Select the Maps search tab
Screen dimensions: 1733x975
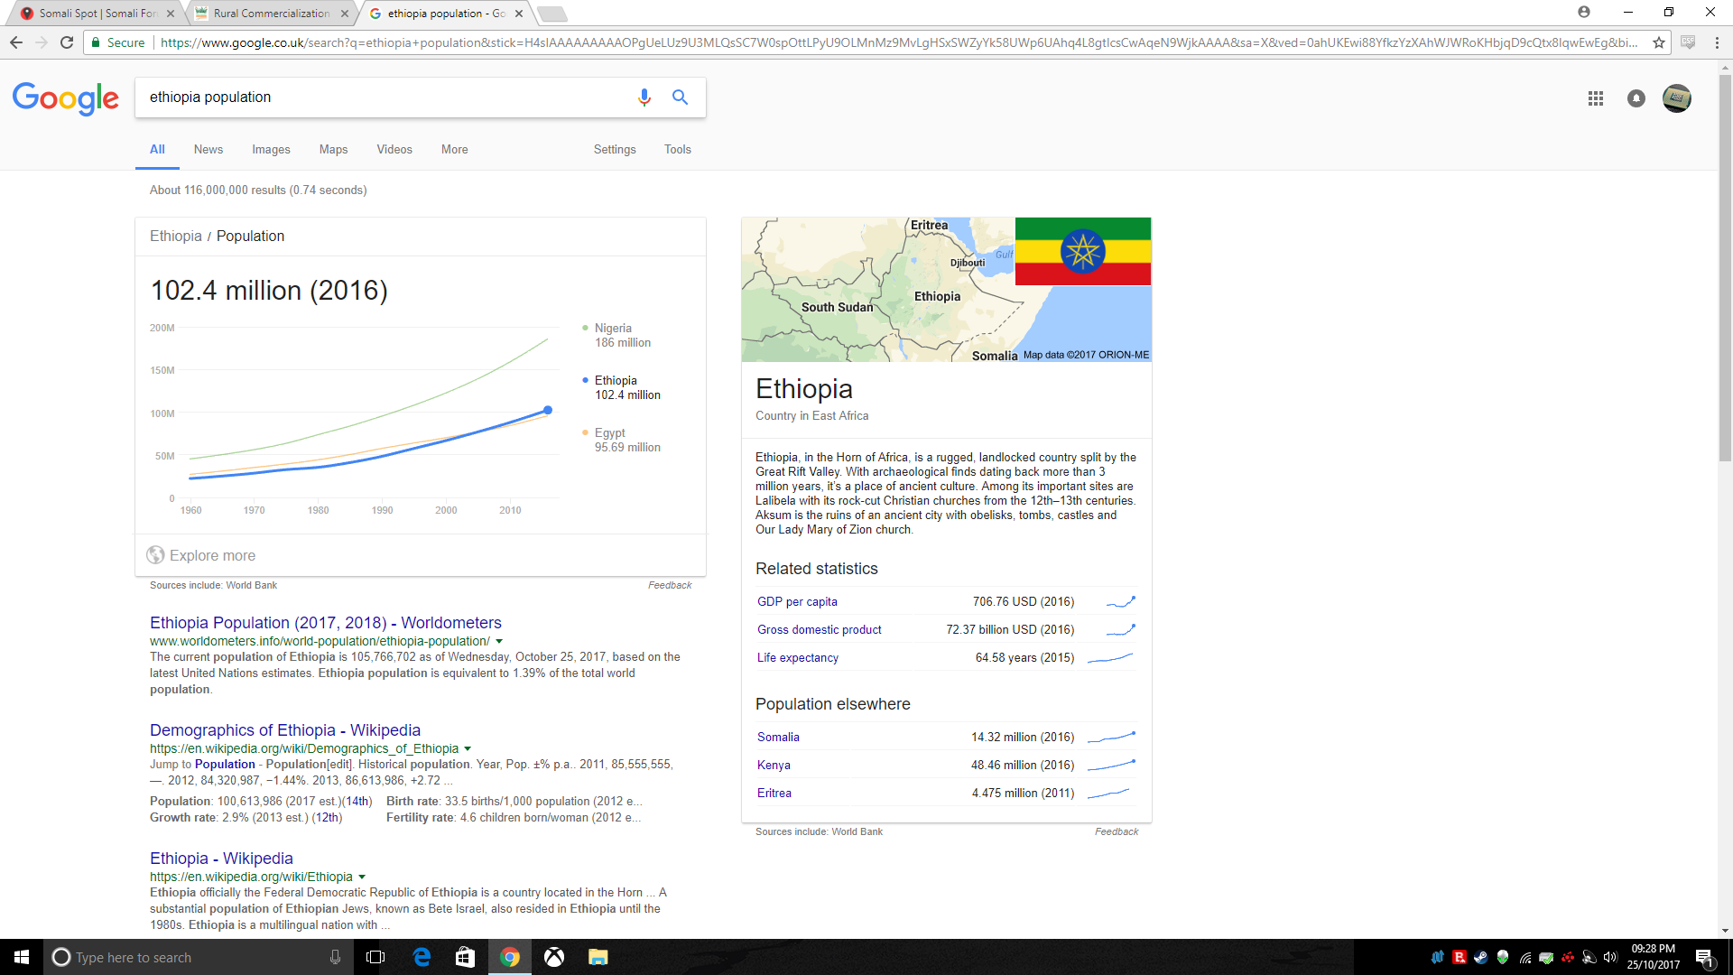tap(333, 150)
